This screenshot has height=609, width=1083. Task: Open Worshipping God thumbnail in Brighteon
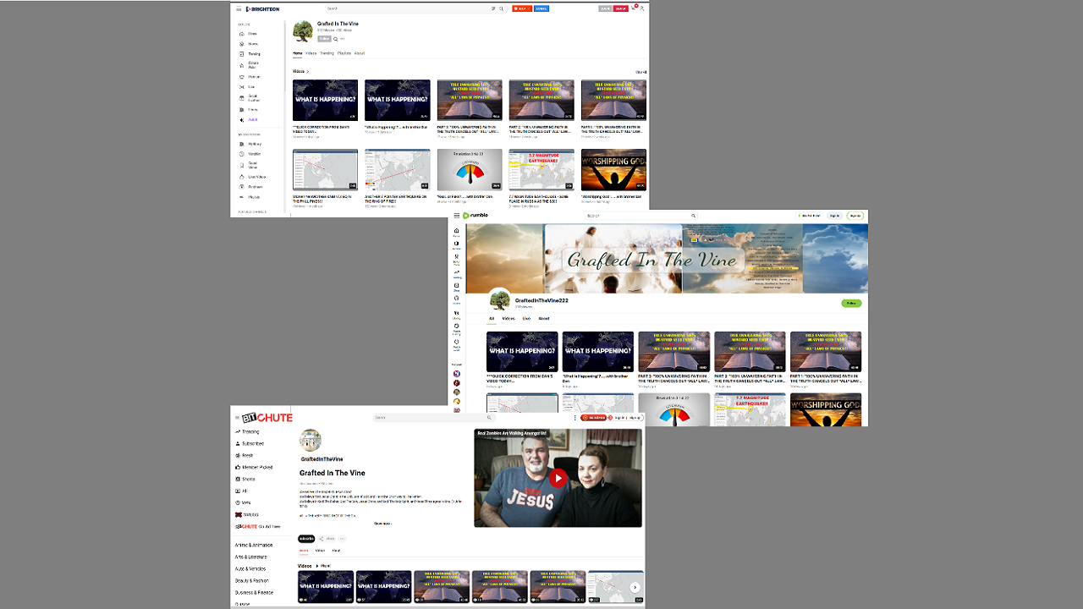(x=613, y=169)
